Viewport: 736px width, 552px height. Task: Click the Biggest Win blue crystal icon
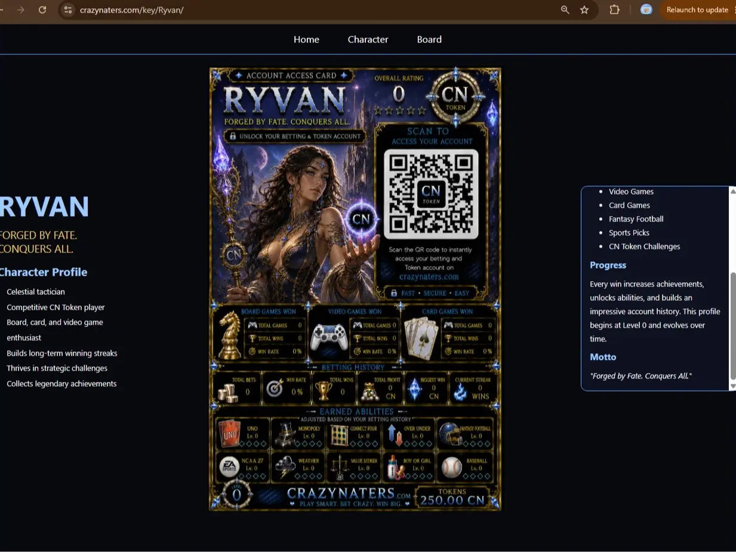point(414,390)
